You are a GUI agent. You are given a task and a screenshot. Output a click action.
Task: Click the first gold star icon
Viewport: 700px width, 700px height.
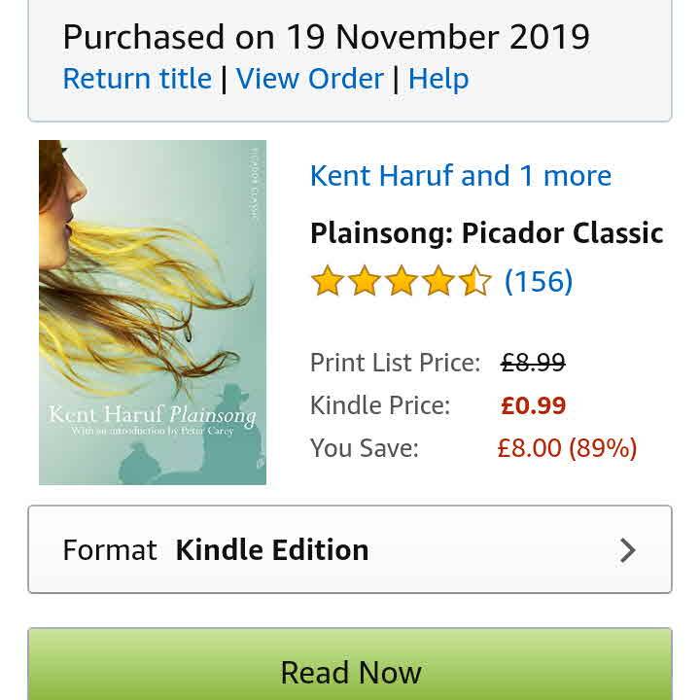[x=328, y=281]
